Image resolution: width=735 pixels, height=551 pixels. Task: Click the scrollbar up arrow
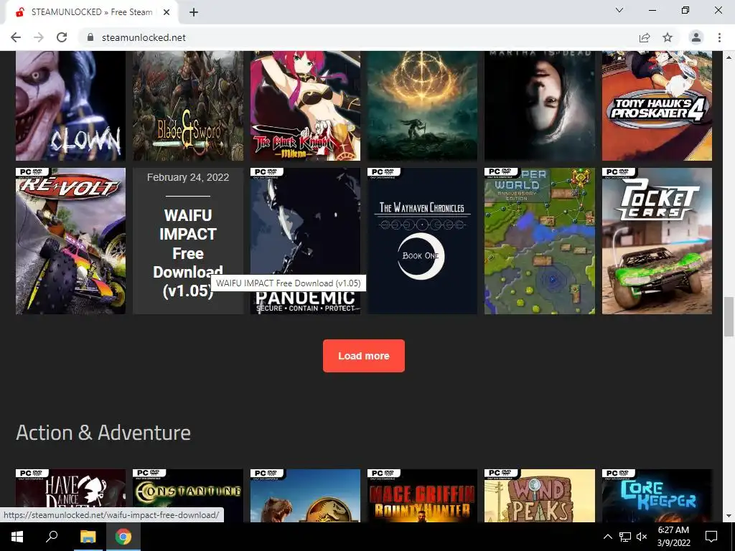pyautogui.click(x=729, y=57)
